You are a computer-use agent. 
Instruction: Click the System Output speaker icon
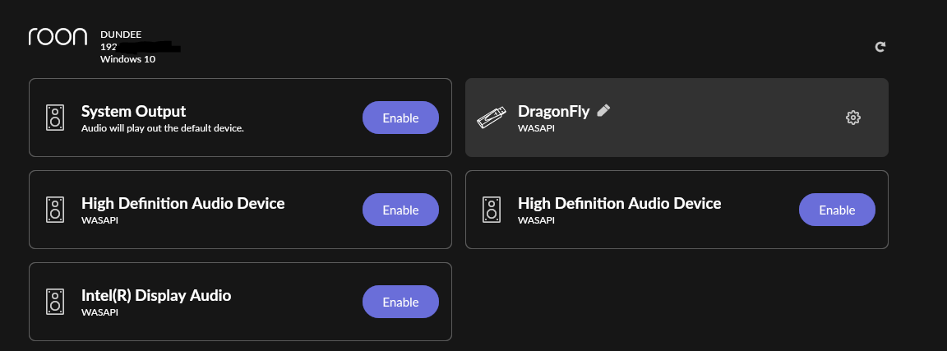pos(55,118)
